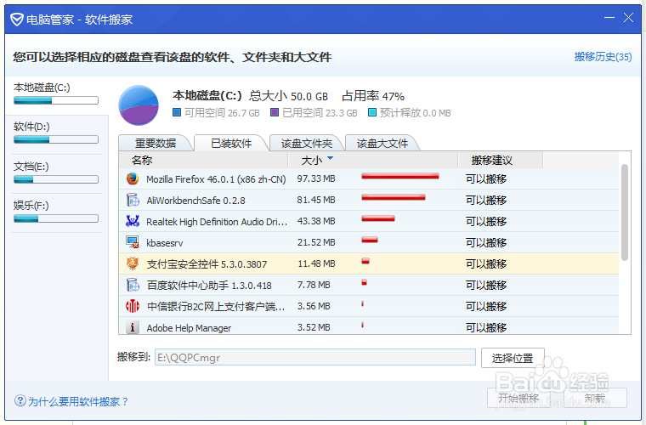
Task: Click the Realtek audio driver icon
Action: pos(133,222)
